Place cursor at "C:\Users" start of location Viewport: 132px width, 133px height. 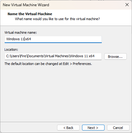coord(6,56)
